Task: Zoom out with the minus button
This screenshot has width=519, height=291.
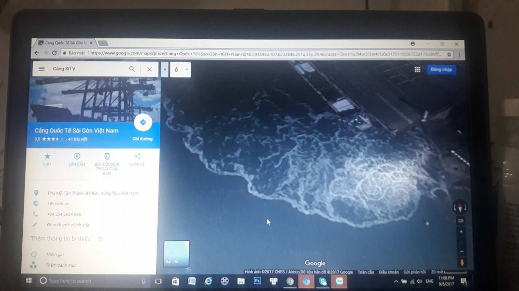Action: (x=462, y=251)
